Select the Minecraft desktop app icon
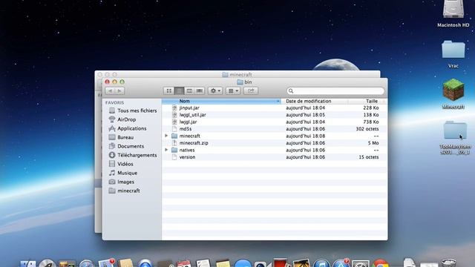 (453, 94)
